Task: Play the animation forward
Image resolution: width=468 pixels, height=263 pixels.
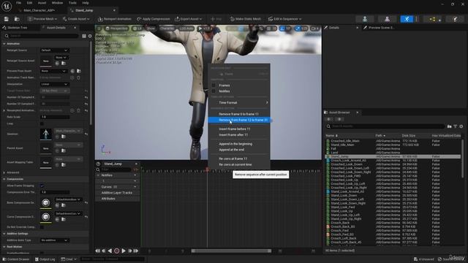Action: click(x=124, y=251)
